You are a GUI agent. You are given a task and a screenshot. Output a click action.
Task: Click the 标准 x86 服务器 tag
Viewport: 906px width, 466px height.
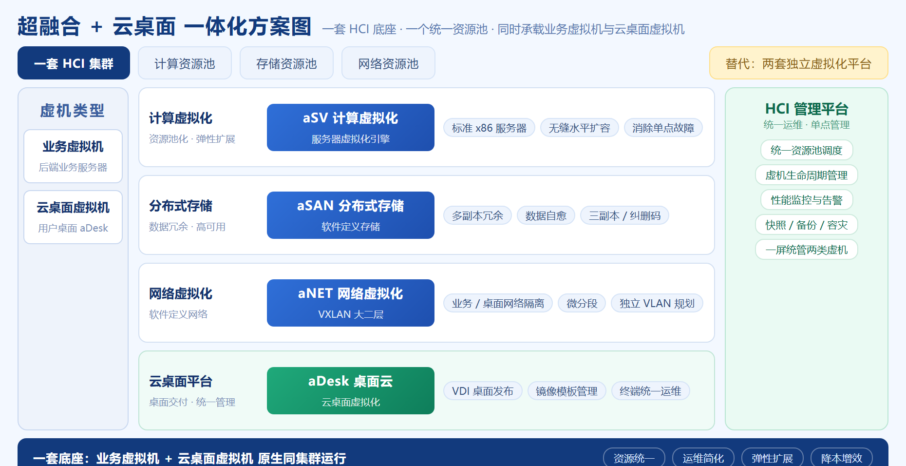[x=489, y=128]
